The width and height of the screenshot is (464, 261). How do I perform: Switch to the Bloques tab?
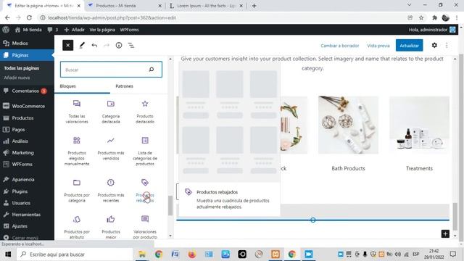click(x=67, y=86)
